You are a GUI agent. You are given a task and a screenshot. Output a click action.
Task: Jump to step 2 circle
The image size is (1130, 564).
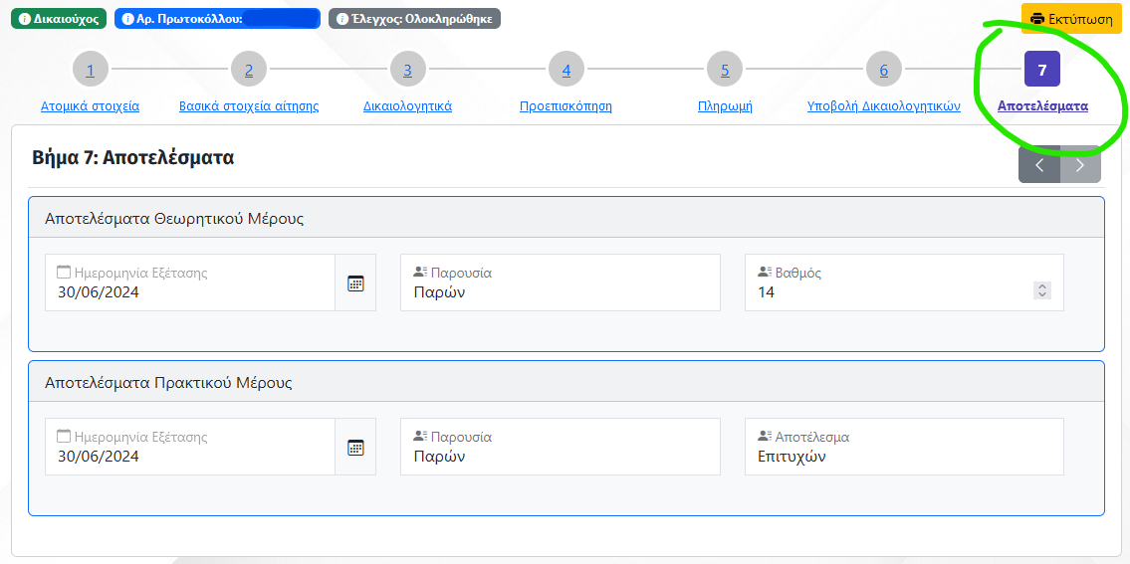[249, 70]
